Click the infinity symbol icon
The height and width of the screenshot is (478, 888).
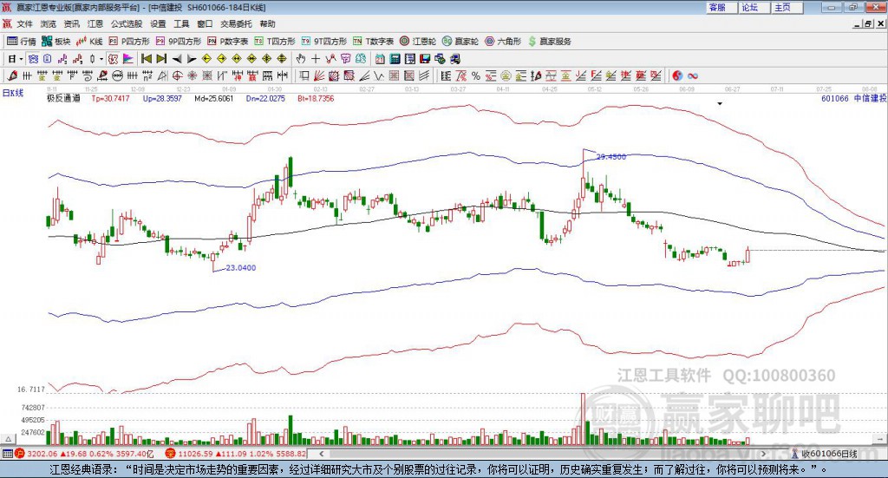693,75
